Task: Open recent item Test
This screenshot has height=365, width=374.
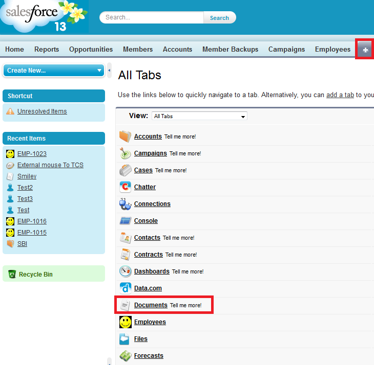Action: click(24, 210)
